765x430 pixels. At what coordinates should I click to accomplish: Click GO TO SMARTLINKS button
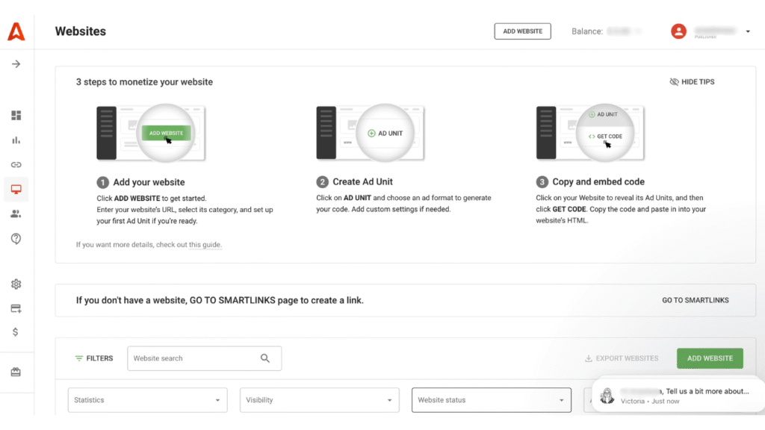(696, 300)
